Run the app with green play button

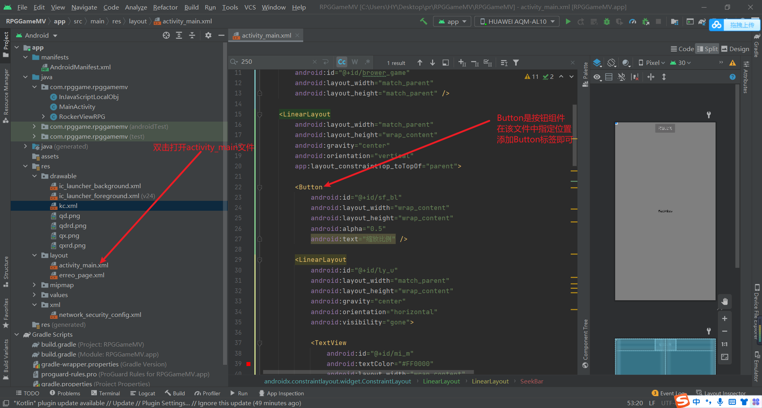568,21
